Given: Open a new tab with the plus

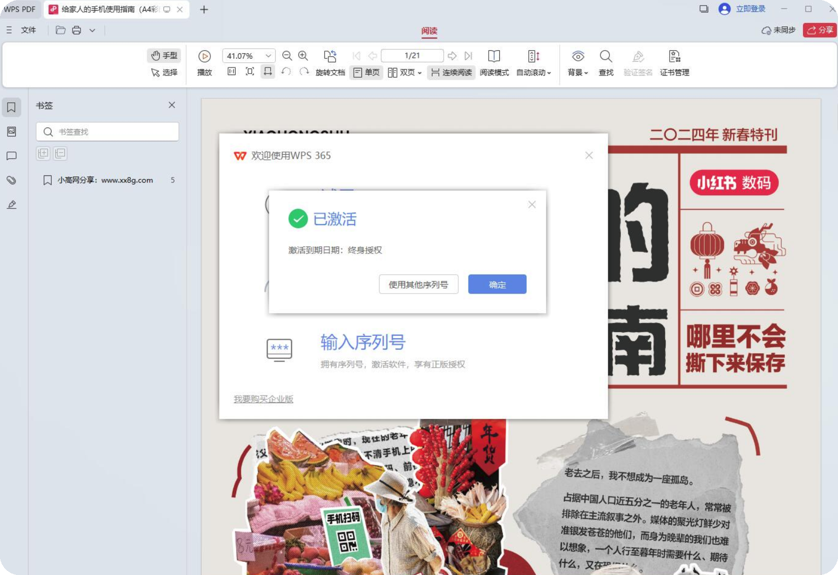Looking at the screenshot, I should 204,9.
